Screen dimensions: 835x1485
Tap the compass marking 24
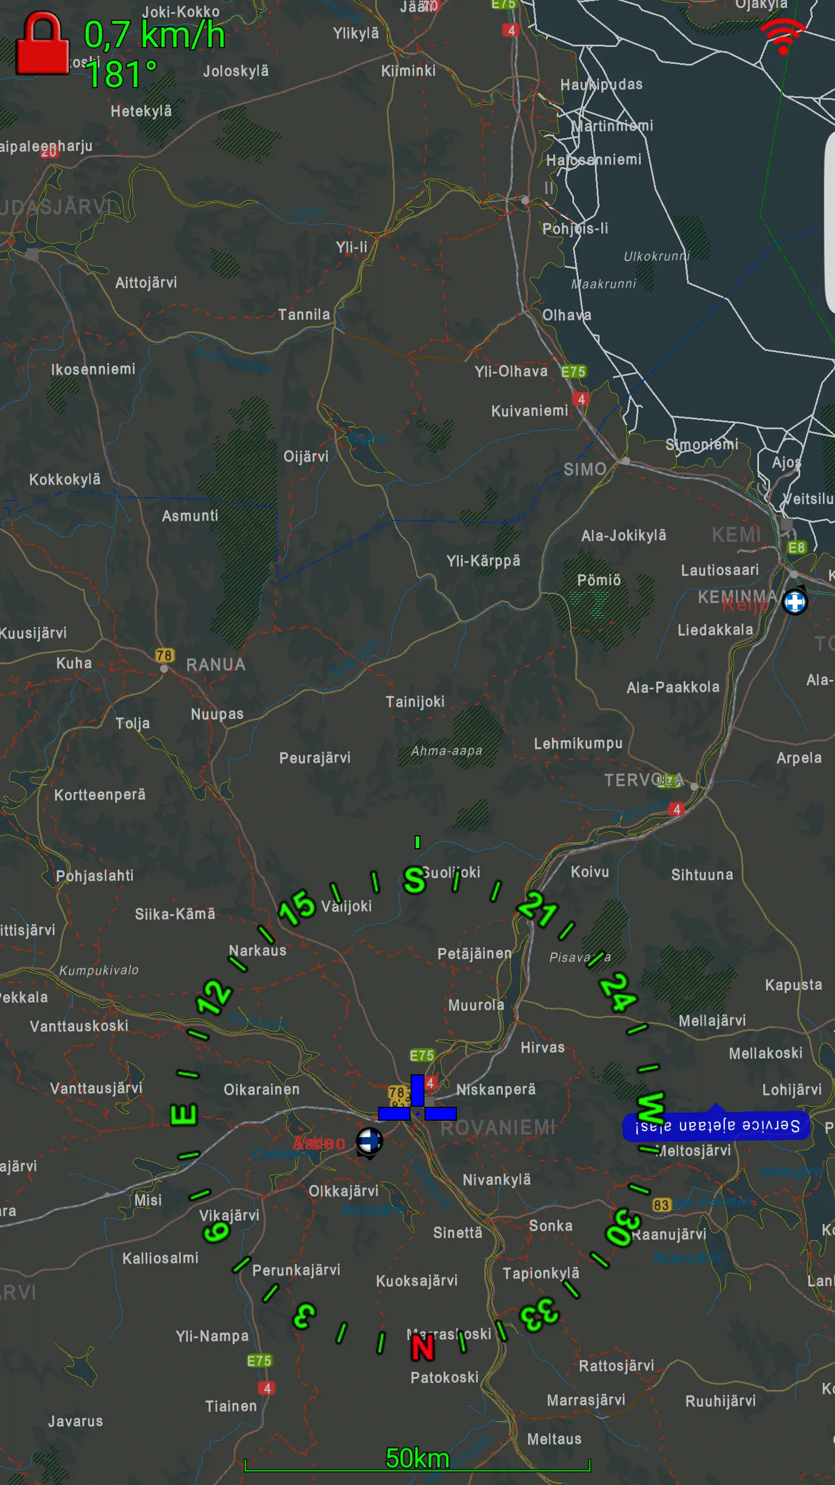click(x=618, y=992)
